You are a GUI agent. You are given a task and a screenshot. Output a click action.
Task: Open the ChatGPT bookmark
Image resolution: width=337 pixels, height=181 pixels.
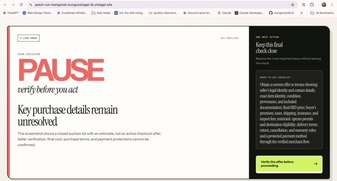[x=11, y=13]
